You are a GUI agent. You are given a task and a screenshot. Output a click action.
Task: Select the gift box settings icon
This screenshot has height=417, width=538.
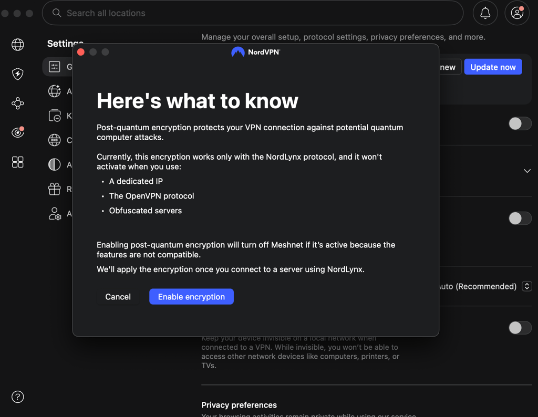[x=54, y=189]
